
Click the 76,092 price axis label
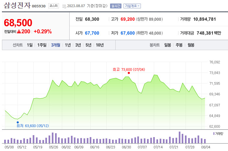[215, 62]
